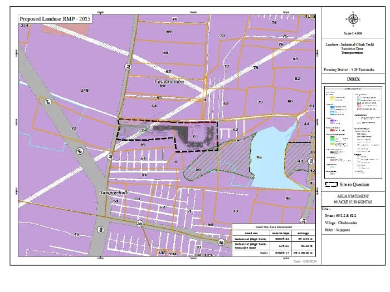Click '09 ACRE 07.50 GUNTAS' text
Viewport: 390px width, 292px height.
pos(353,202)
